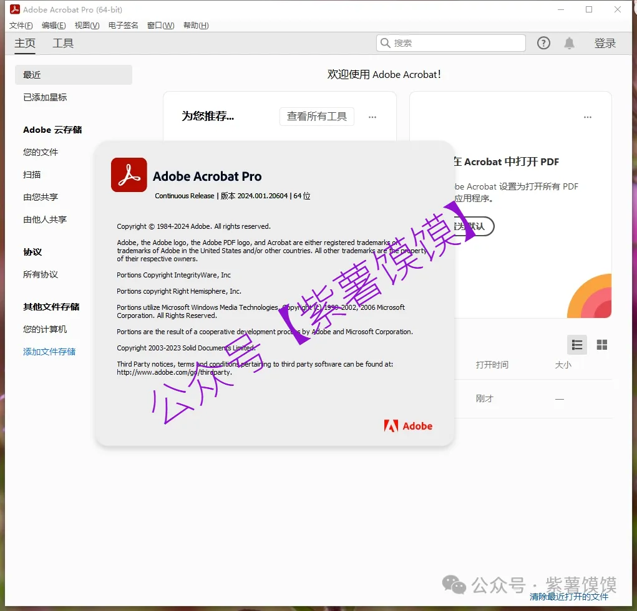637x611 pixels.
Task: Click the 登录 sign-in button
Action: coord(605,43)
